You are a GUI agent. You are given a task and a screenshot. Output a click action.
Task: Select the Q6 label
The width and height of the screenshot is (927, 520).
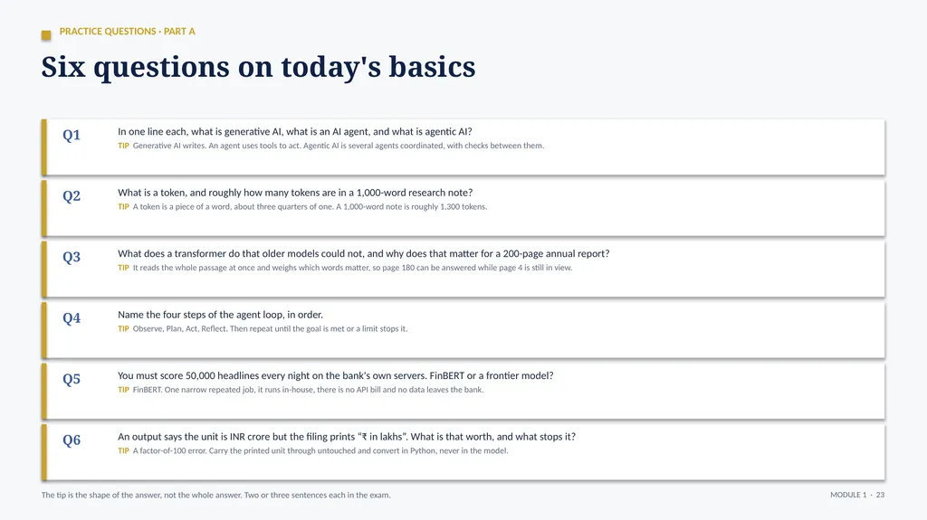click(x=72, y=440)
